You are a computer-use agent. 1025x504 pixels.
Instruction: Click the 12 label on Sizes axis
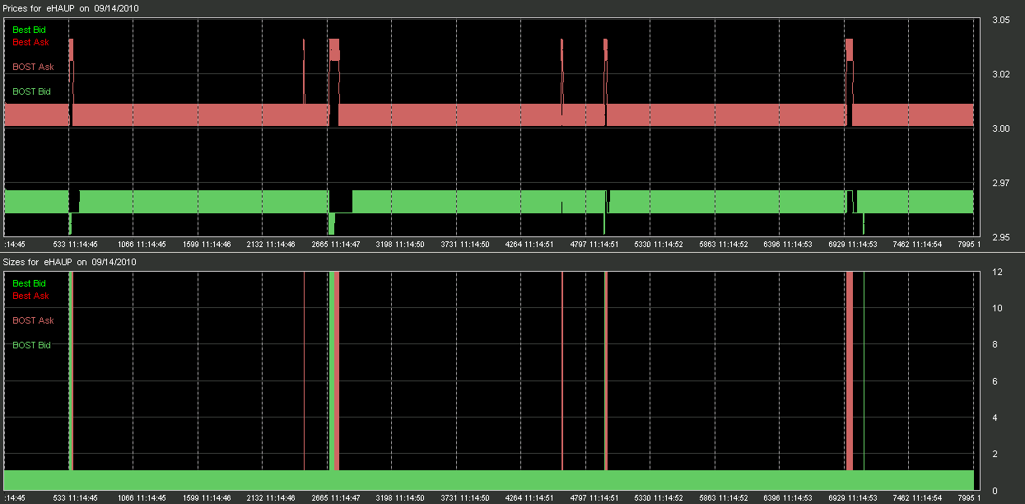click(995, 273)
